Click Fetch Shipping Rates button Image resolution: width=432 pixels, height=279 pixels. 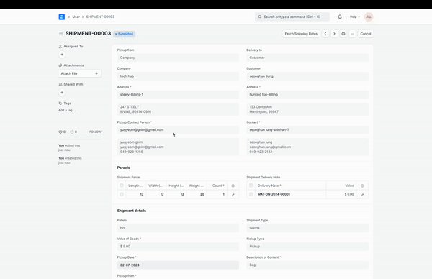click(301, 34)
